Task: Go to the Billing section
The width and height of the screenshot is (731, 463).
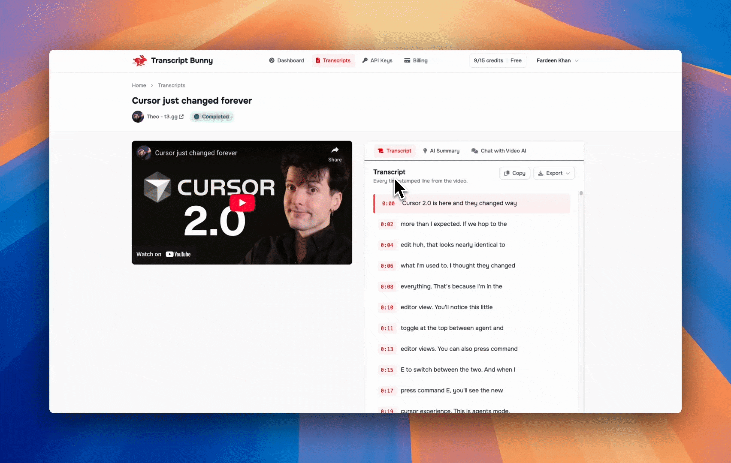Action: click(416, 60)
